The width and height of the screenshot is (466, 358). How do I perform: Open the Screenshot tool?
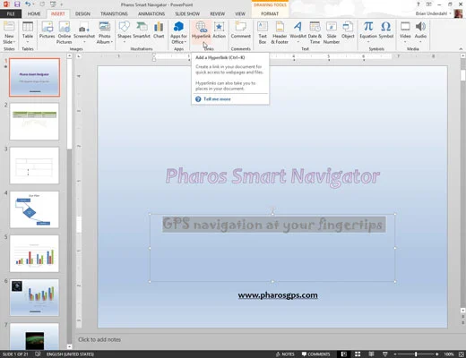84,32
